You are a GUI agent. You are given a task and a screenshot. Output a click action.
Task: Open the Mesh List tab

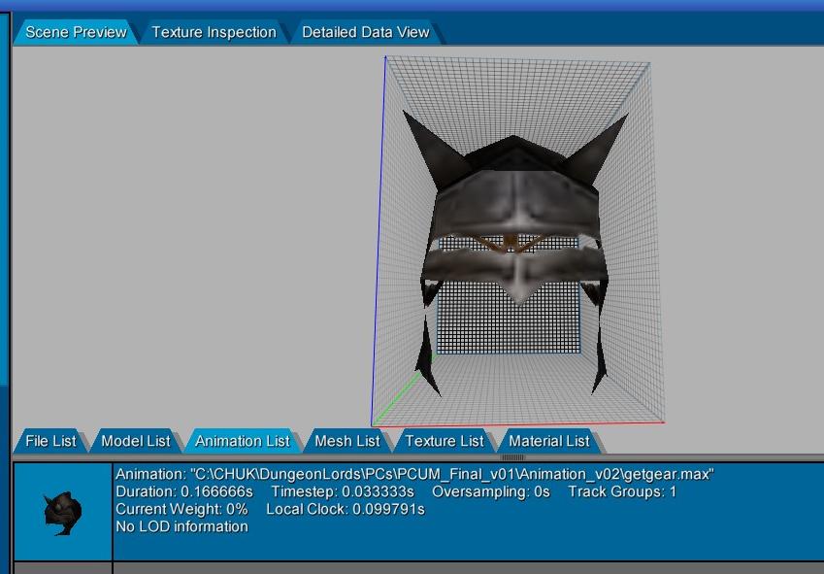point(346,441)
